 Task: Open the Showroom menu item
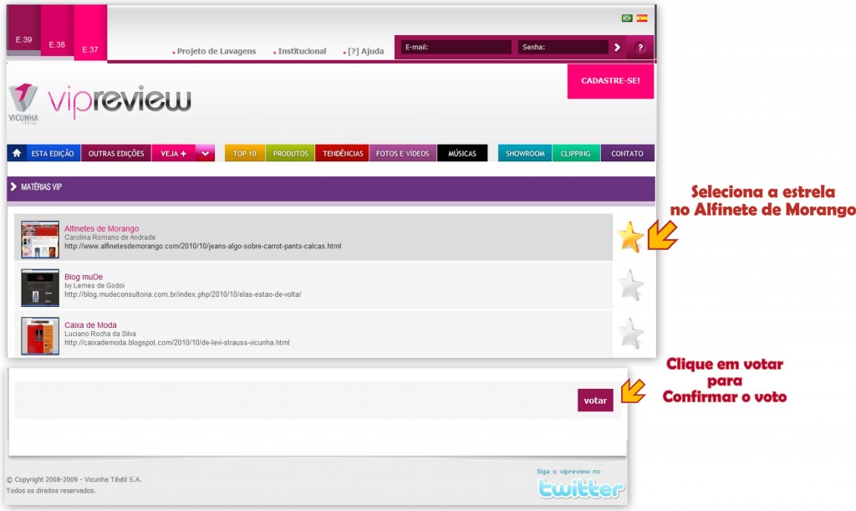coord(525,153)
